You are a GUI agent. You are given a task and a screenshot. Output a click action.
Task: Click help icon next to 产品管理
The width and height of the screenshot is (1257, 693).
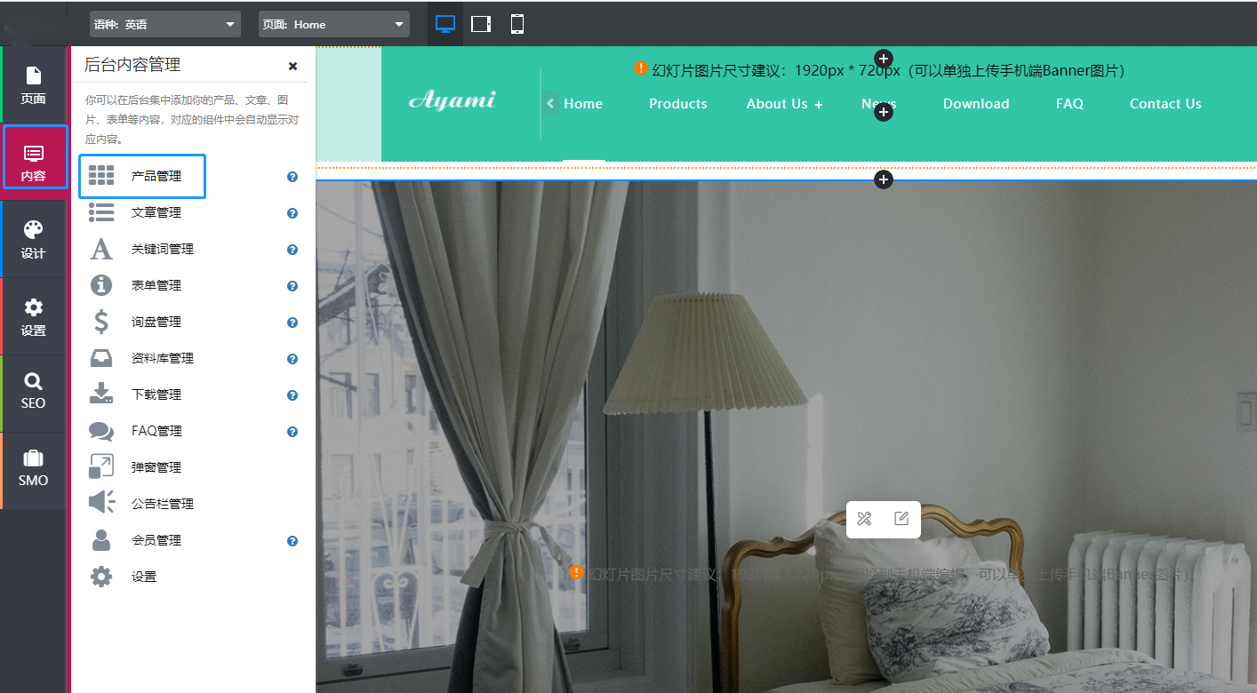(x=292, y=177)
